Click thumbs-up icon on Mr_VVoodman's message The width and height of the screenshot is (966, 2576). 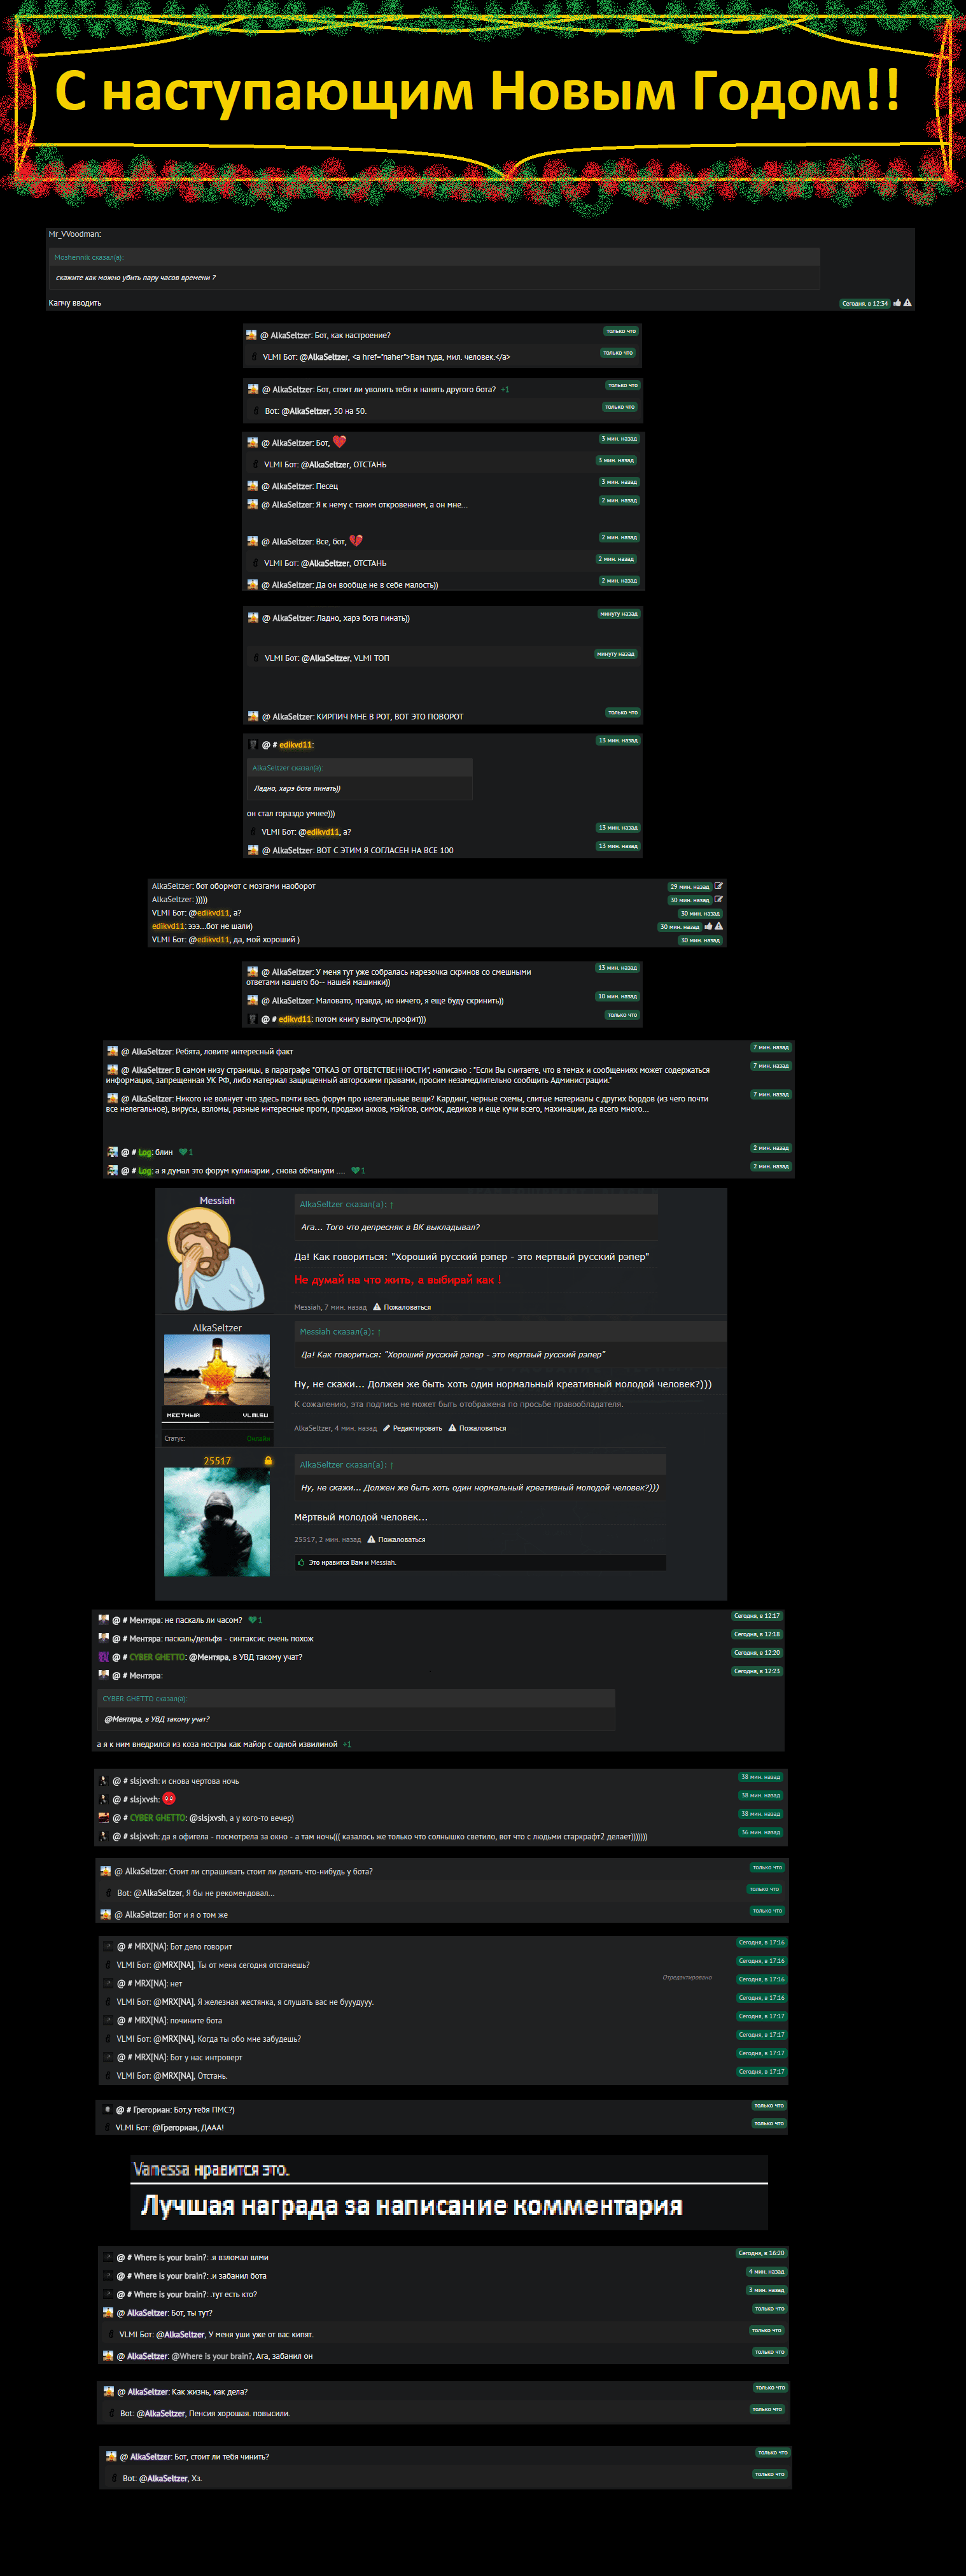(897, 303)
